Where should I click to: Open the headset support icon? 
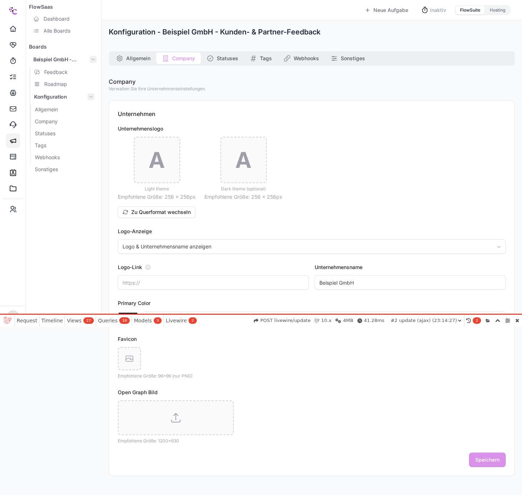(13, 125)
